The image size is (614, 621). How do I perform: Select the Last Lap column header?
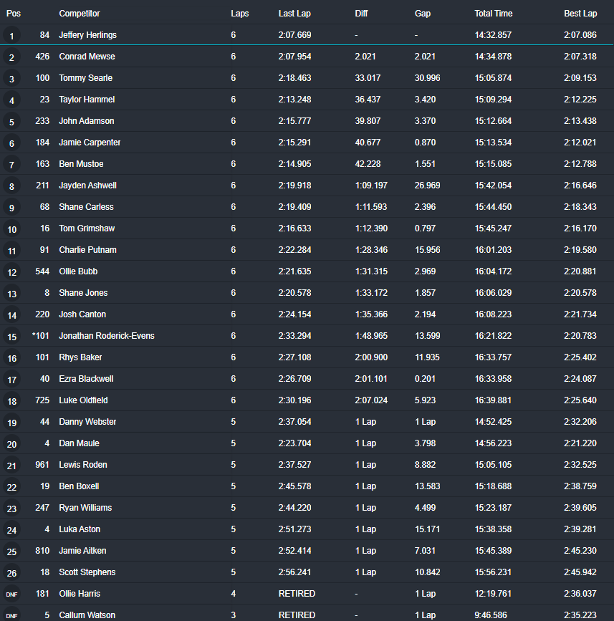point(294,14)
